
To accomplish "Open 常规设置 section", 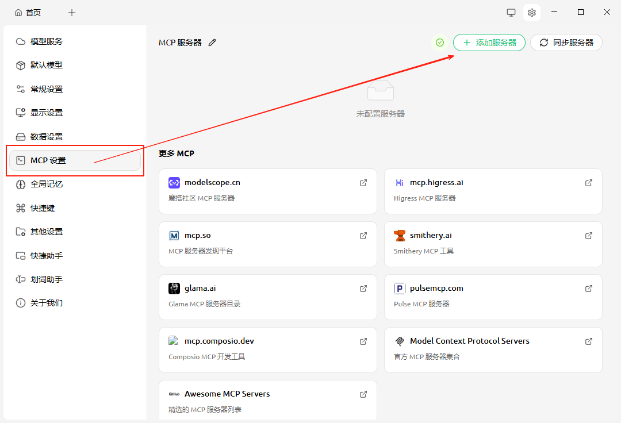I will (x=75, y=89).
